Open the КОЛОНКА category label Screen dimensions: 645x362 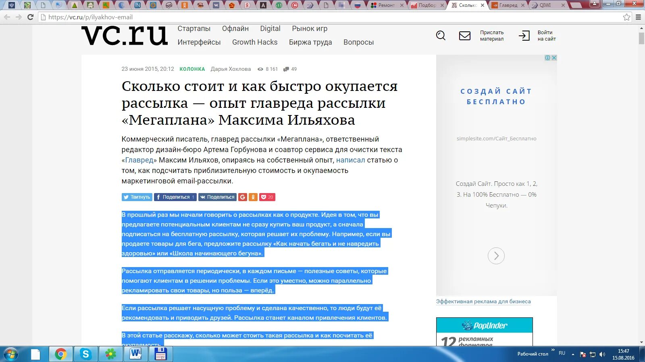coord(192,69)
